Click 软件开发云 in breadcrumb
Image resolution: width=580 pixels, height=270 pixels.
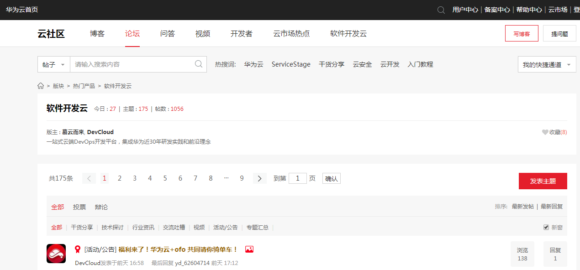coord(118,86)
